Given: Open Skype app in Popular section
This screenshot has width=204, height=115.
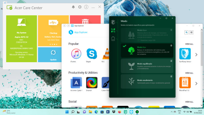Looking at the screenshot, I should click(92, 54).
